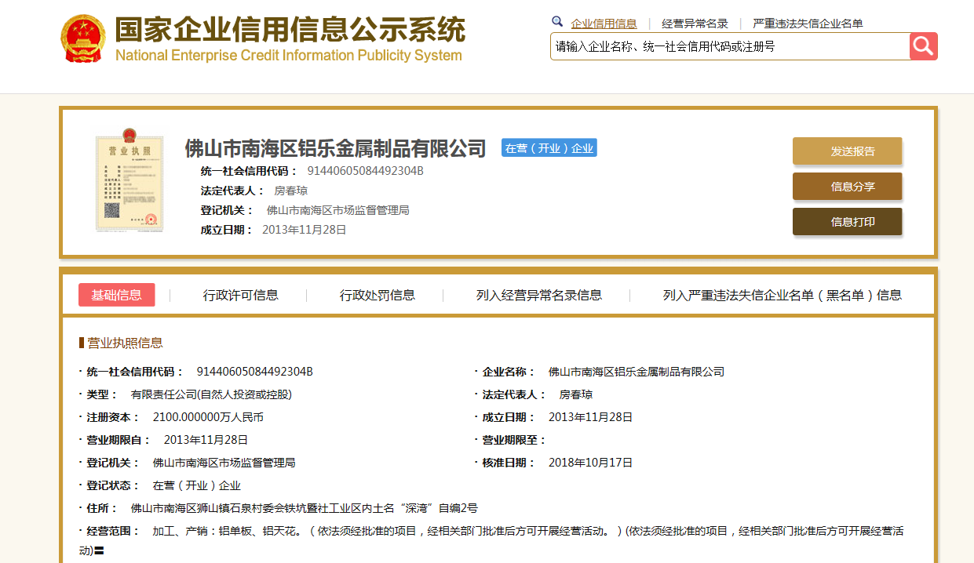Click the 在营（开业）企业 status badge
Image resolution: width=974 pixels, height=563 pixels.
click(x=549, y=147)
